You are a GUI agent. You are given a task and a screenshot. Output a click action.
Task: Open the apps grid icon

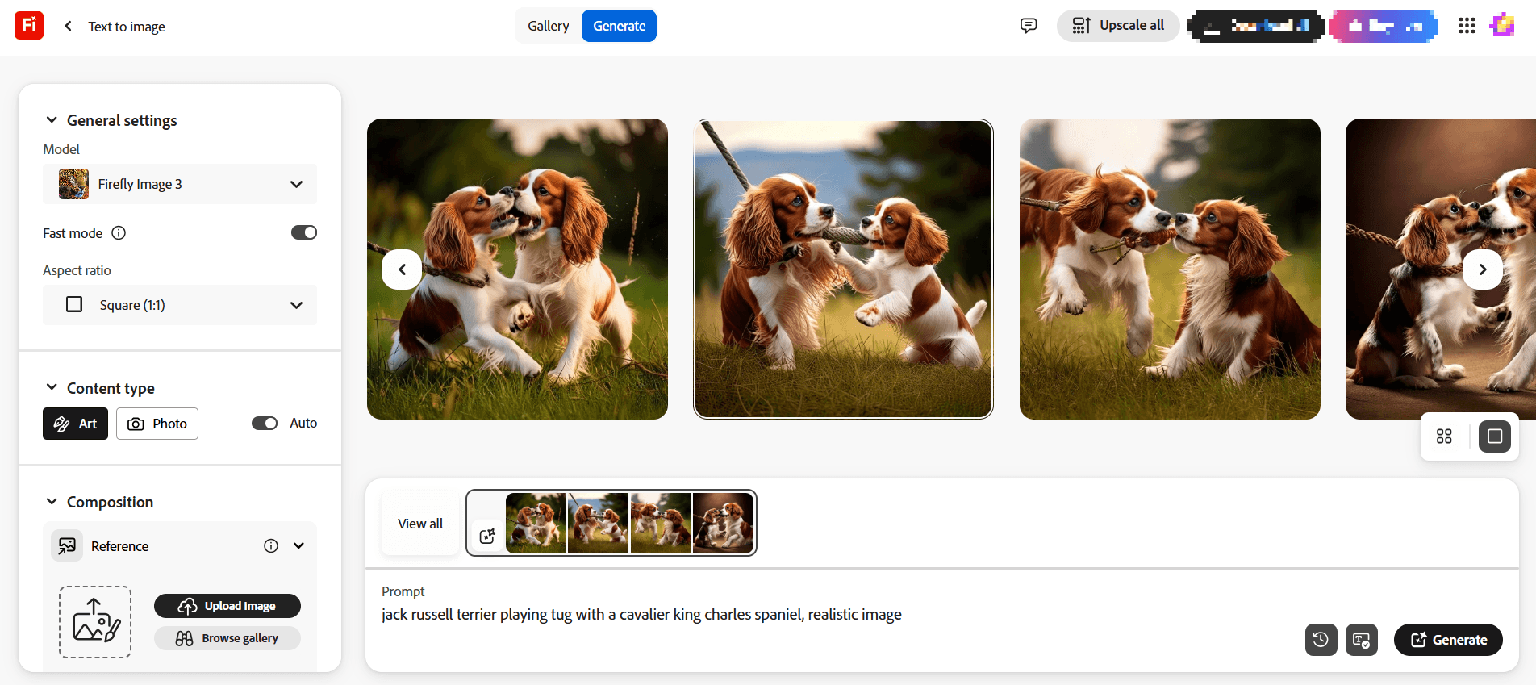point(1467,26)
